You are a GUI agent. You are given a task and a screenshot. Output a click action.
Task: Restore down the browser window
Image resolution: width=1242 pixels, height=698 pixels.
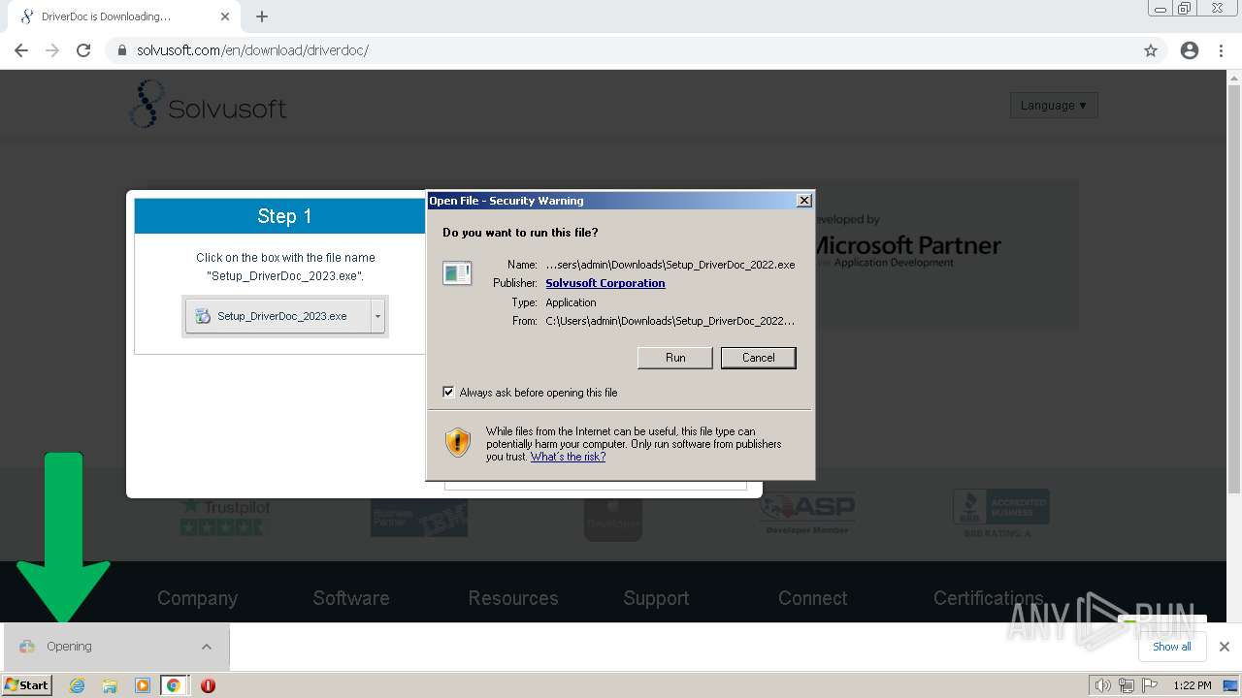coord(1185,9)
